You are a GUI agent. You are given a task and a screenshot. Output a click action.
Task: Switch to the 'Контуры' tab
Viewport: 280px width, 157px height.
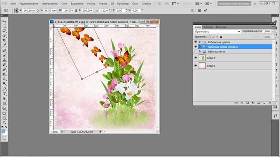220,27
